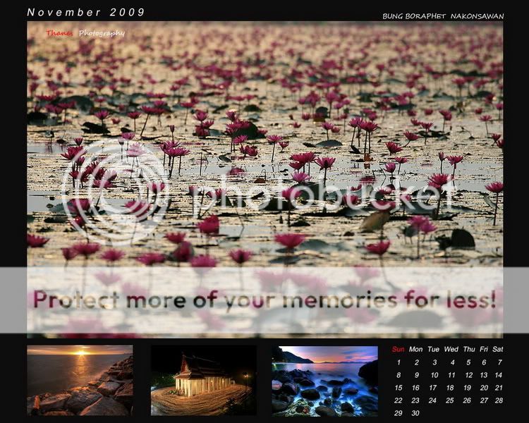The image size is (529, 423).
Task: Select the large lotus lake photo
Action: tap(264, 180)
